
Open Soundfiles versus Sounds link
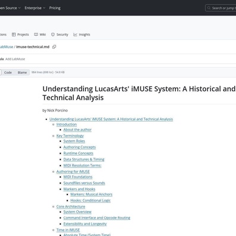point(84,183)
